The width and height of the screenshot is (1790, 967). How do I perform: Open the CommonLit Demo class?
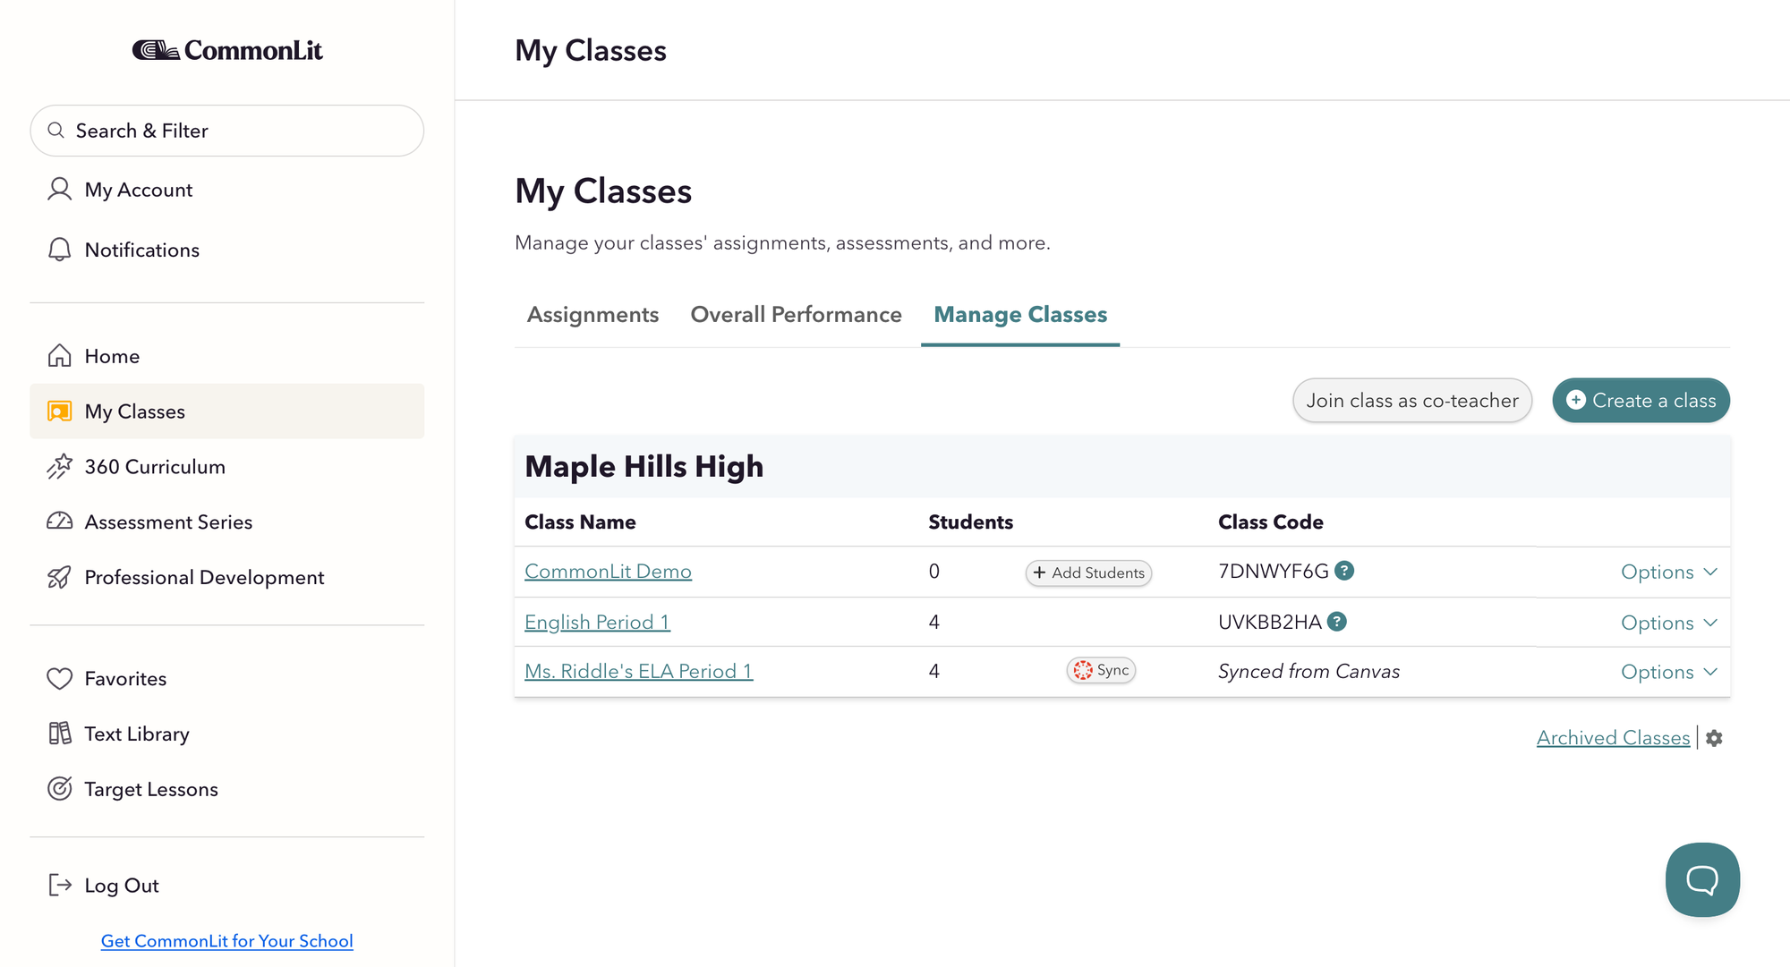(x=608, y=572)
